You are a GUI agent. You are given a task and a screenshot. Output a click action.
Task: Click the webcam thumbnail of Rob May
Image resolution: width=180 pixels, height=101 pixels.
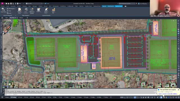point(165,8)
